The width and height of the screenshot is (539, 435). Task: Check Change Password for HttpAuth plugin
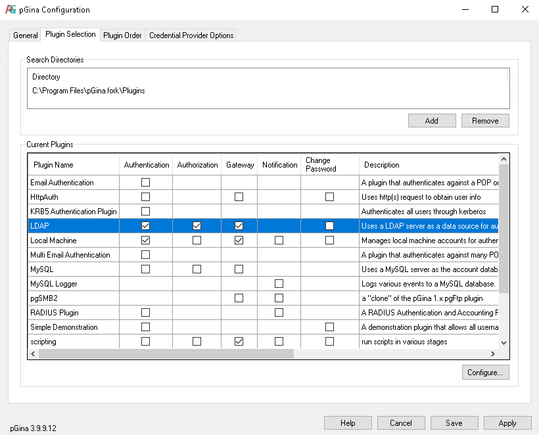[329, 196]
